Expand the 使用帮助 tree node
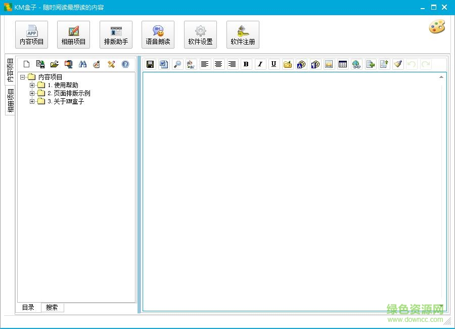Image resolution: width=455 pixels, height=329 pixels. point(32,85)
